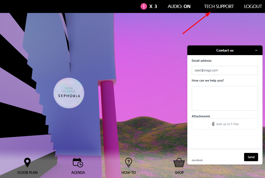The height and width of the screenshot is (178, 265).
Task: Click the X 3 points counter
Action: point(153,6)
